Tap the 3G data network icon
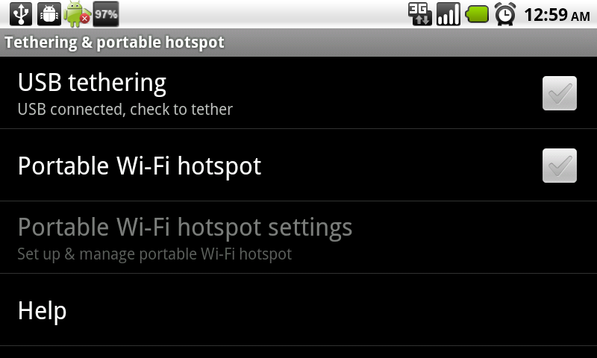 tap(419, 14)
